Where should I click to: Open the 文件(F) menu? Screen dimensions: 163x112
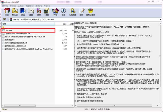coord(6,6)
